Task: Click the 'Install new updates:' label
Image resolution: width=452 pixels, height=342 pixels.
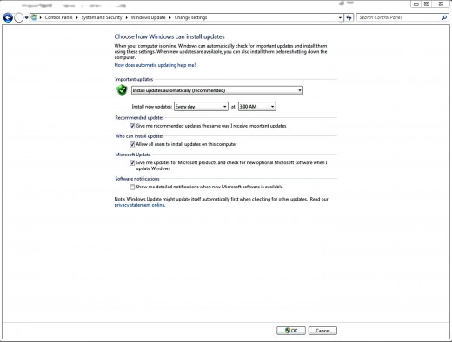Action: 152,107
